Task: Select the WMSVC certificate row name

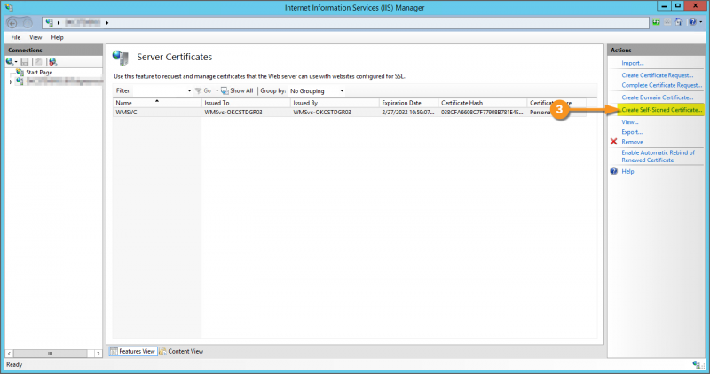Action: pos(126,113)
